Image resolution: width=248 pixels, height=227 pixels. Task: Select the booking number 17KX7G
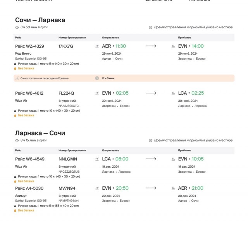66,46
